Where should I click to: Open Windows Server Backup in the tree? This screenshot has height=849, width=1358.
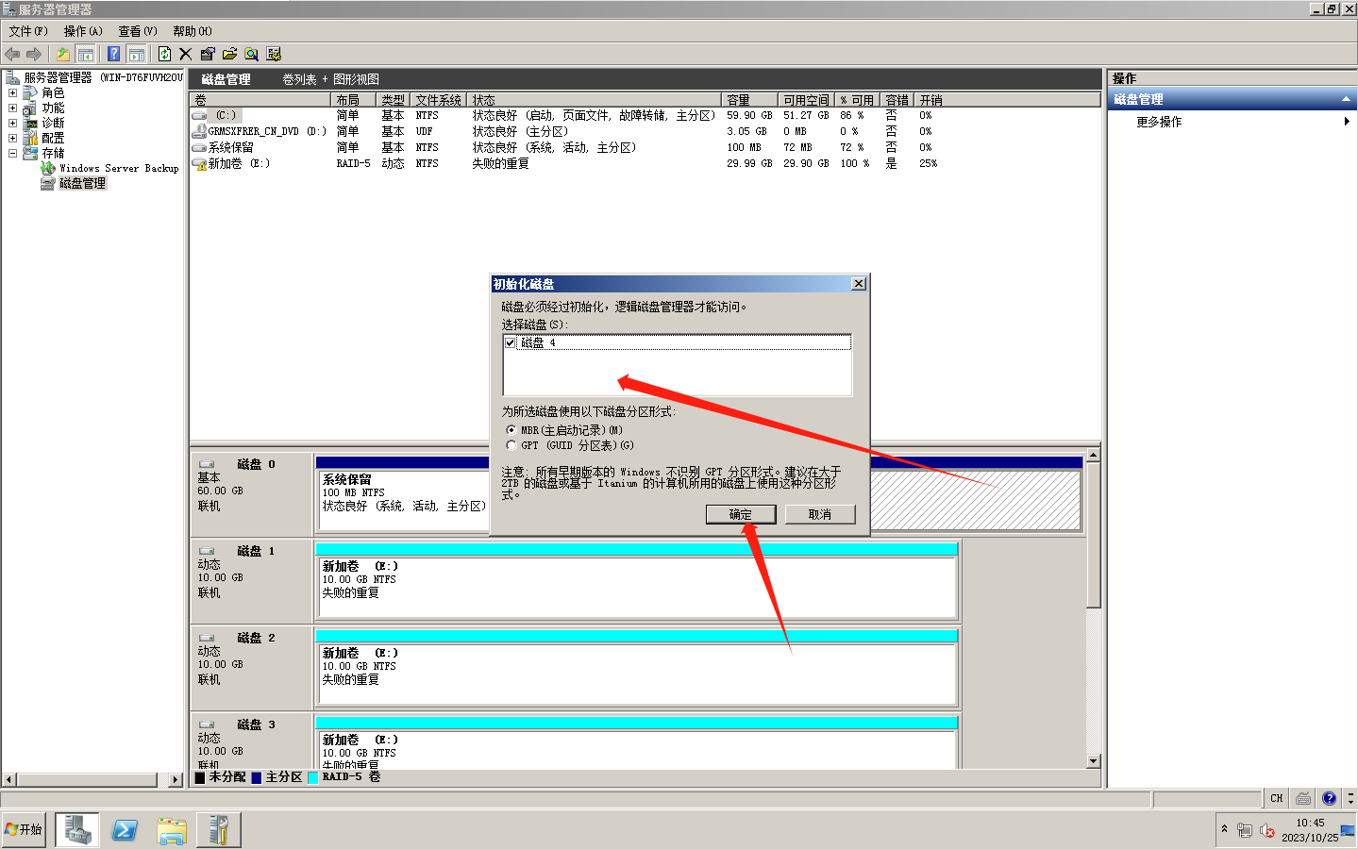119,168
